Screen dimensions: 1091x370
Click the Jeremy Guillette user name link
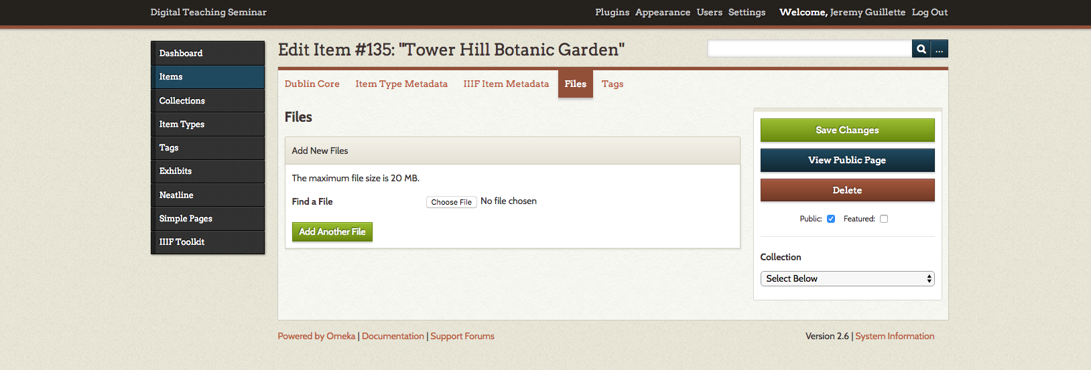coord(868,12)
